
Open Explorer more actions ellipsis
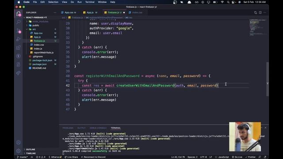55,12
